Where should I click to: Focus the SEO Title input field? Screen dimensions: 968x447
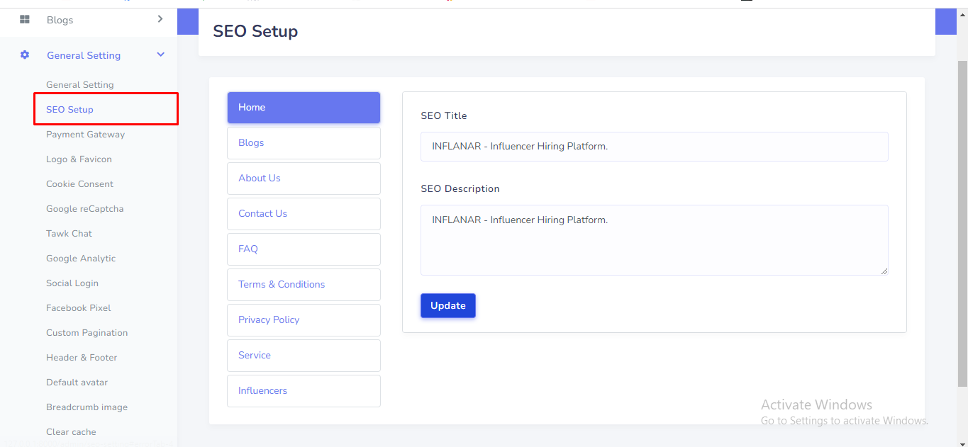[654, 147]
